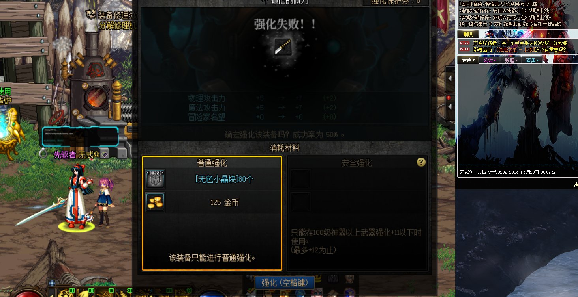This screenshot has height=297, width=578.
Task: Click the colorless small crystal block icon
Action: 155,179
